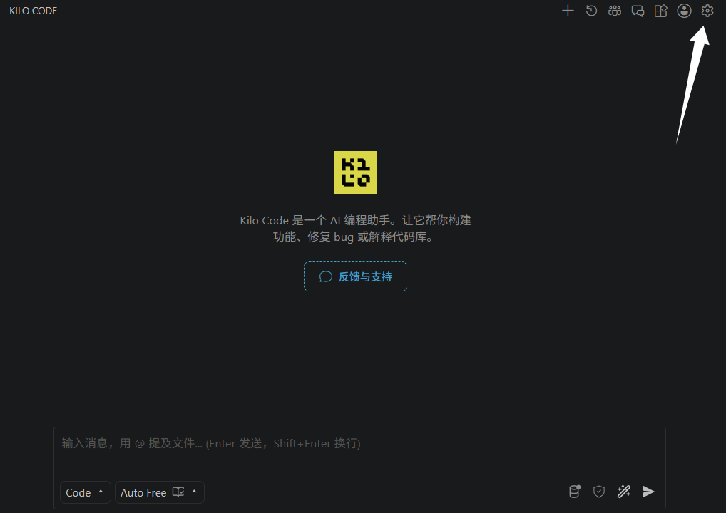Click the 'Kilo Code 是一个 AI 编程助手' description text
This screenshot has width=726, height=513.
355,229
